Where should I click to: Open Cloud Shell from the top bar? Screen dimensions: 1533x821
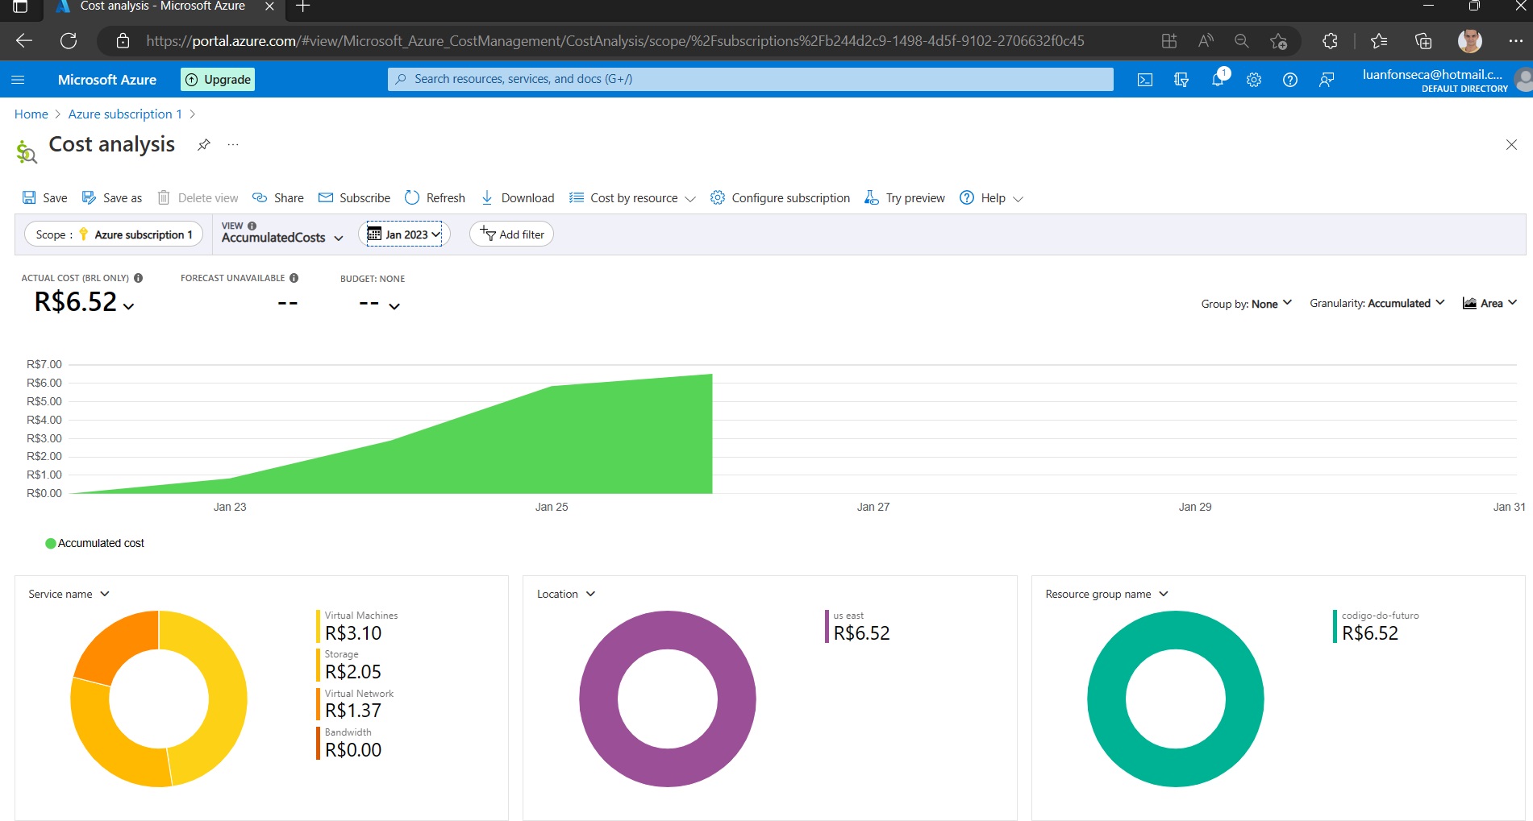1144,80
